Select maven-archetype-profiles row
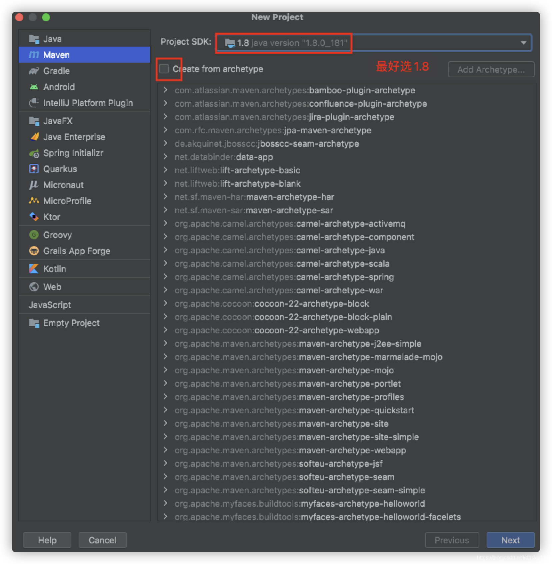 pyautogui.click(x=347, y=397)
